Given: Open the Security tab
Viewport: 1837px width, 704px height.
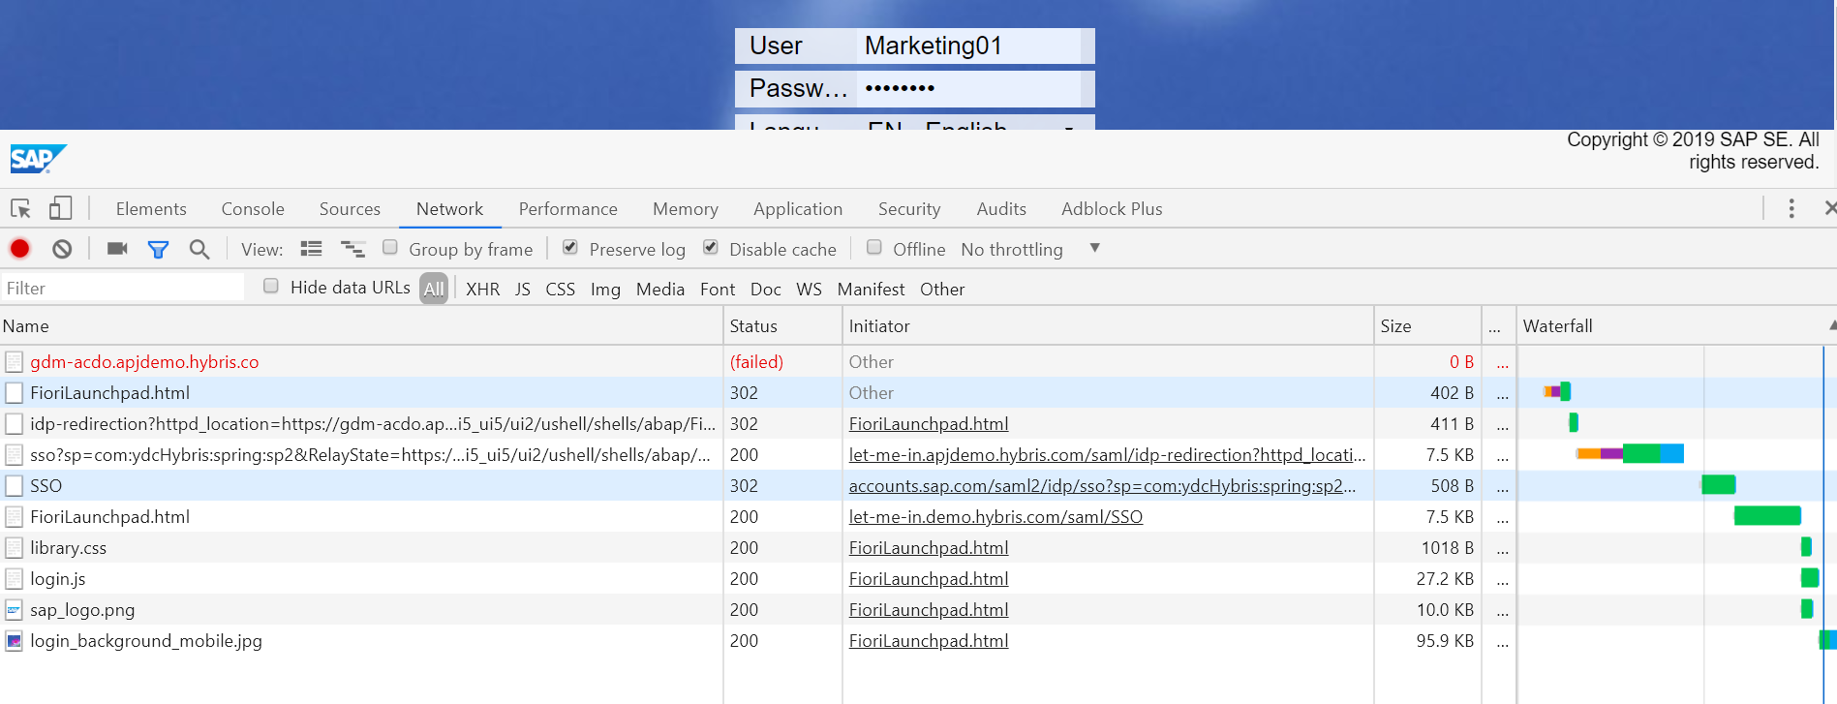Looking at the screenshot, I should (x=909, y=208).
